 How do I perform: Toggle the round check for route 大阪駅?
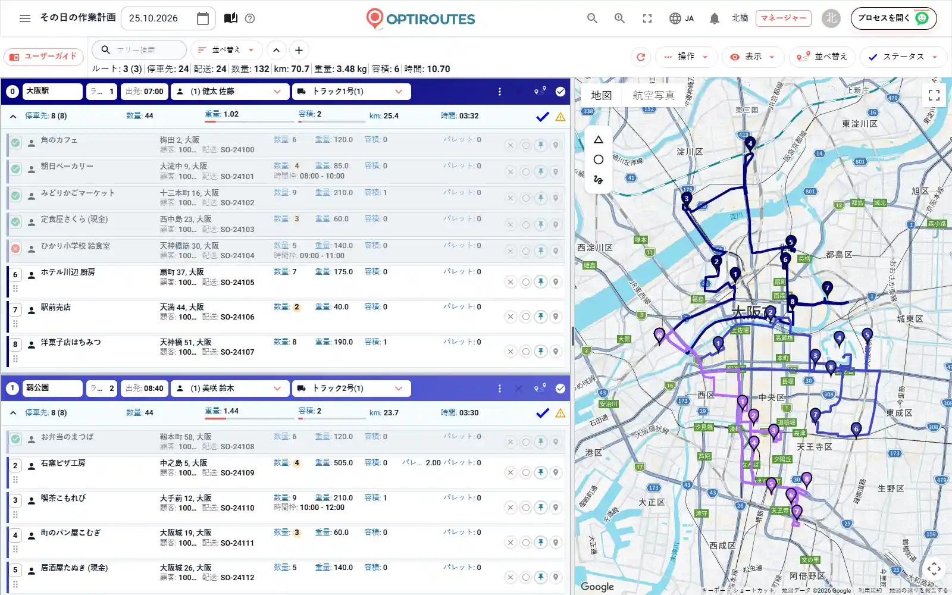[560, 92]
